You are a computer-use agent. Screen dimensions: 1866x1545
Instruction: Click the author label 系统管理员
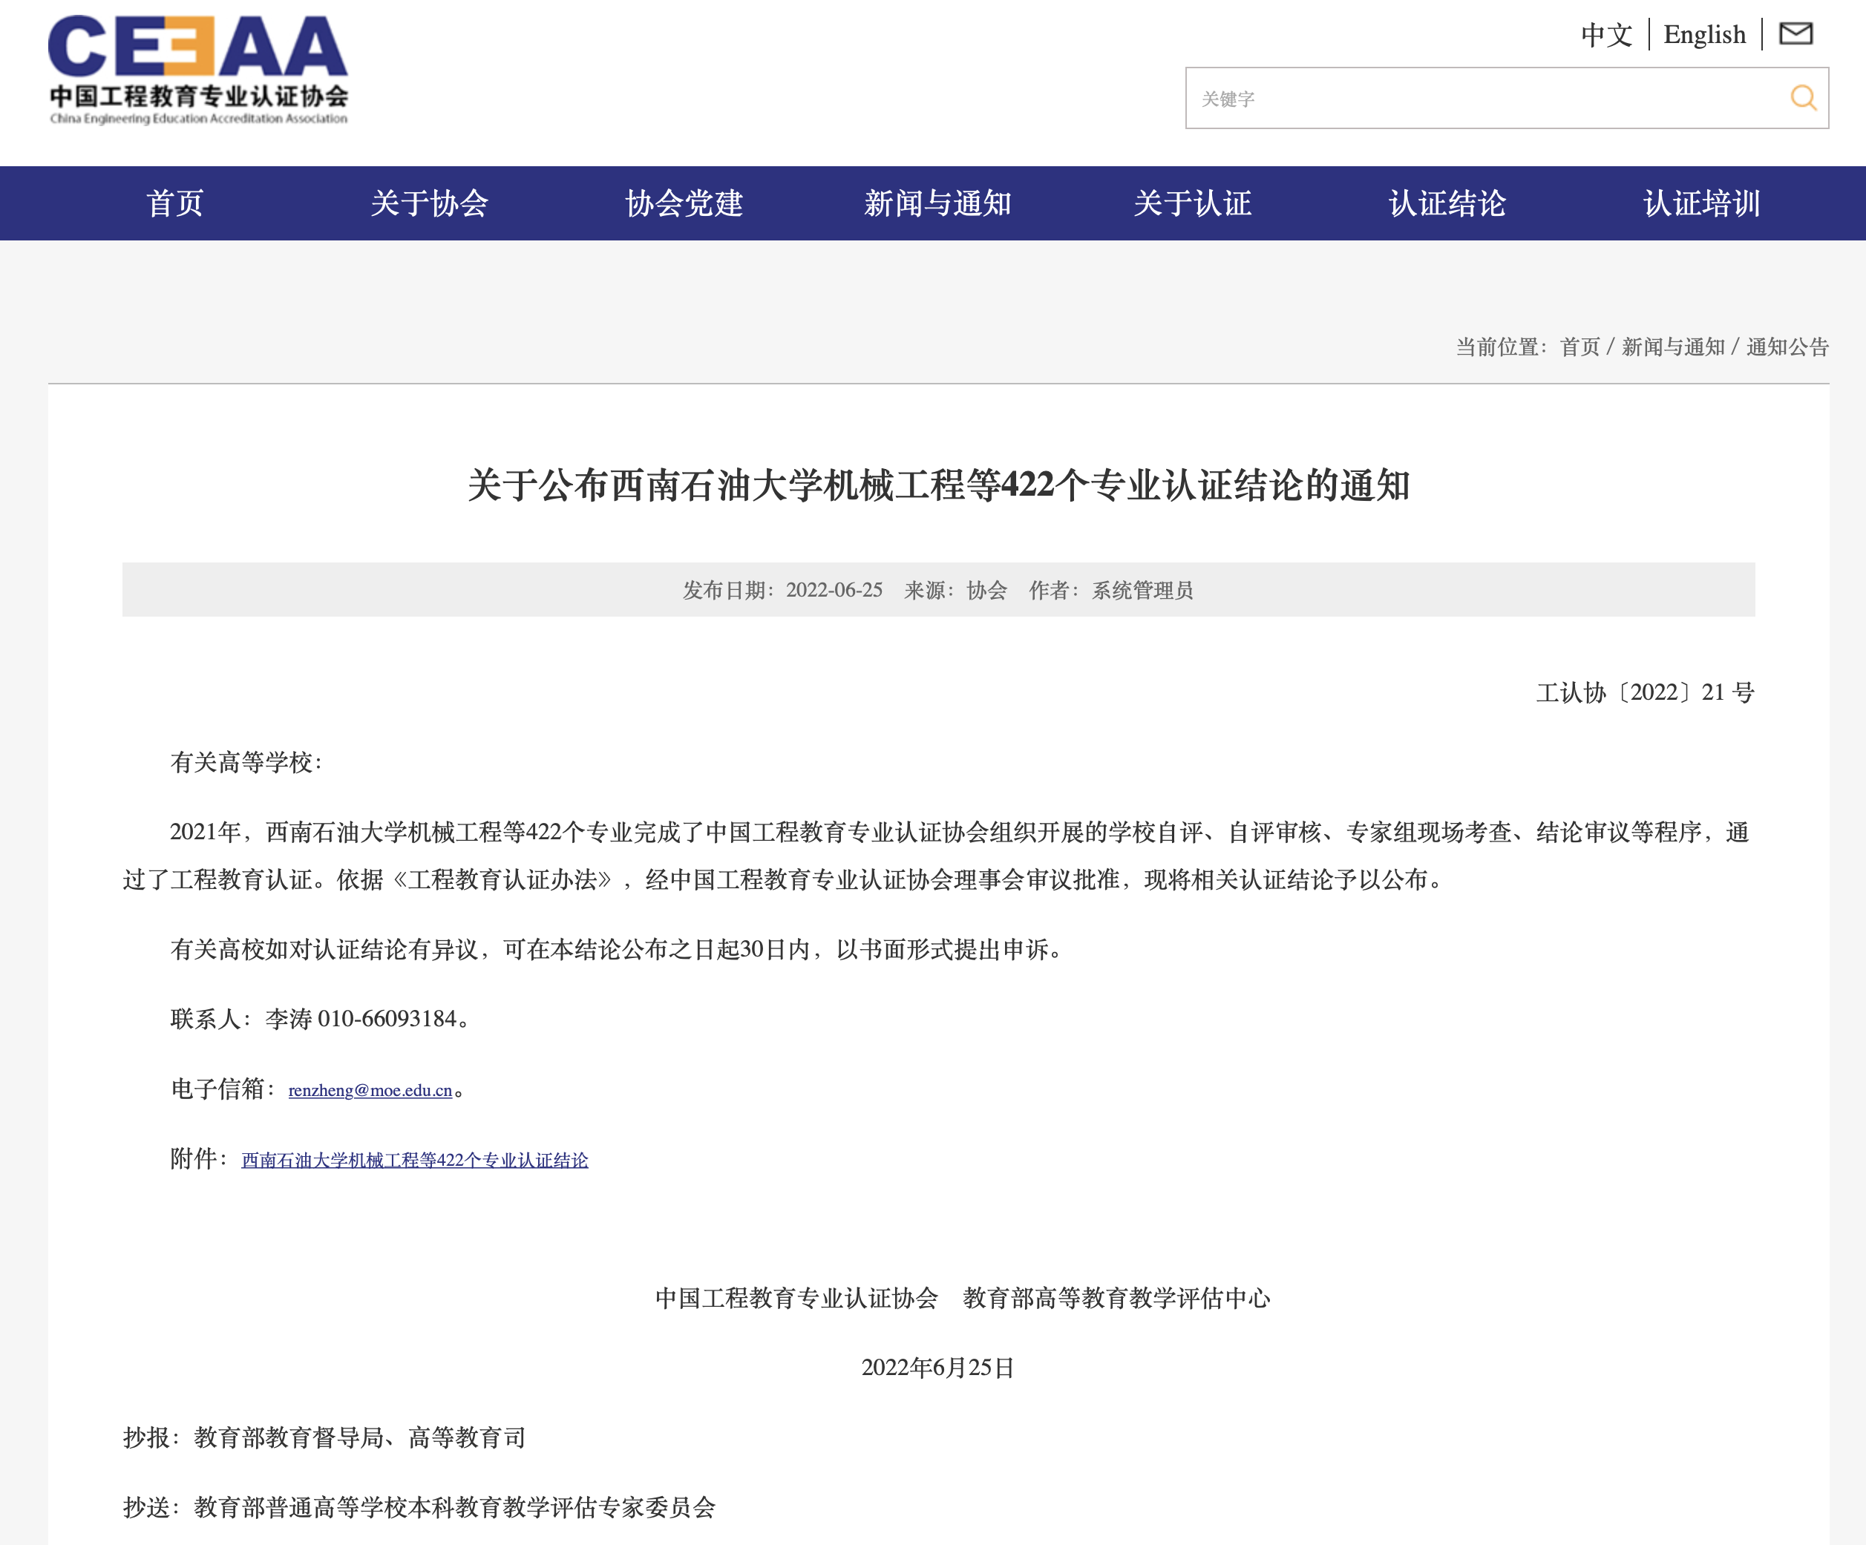tap(1143, 590)
